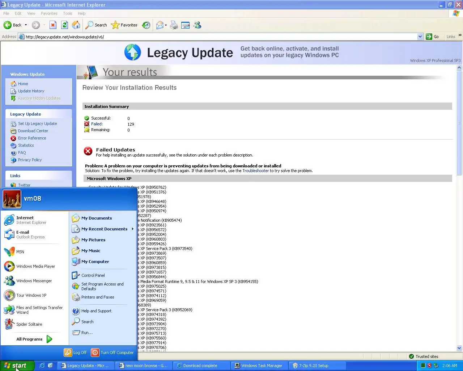Open My Pictures folder

[103, 240]
